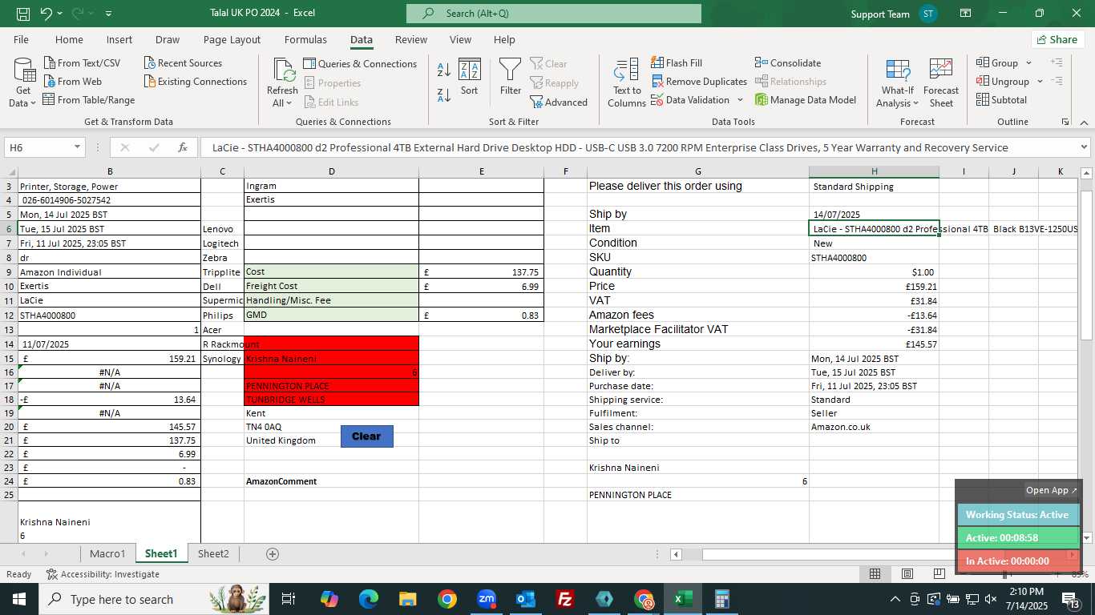Switch to Page Layout view icon

pyautogui.click(x=907, y=573)
